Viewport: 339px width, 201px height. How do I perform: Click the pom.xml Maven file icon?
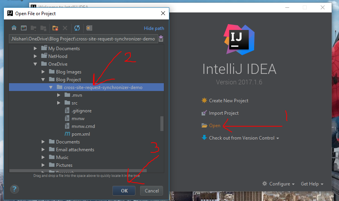tap(67, 134)
